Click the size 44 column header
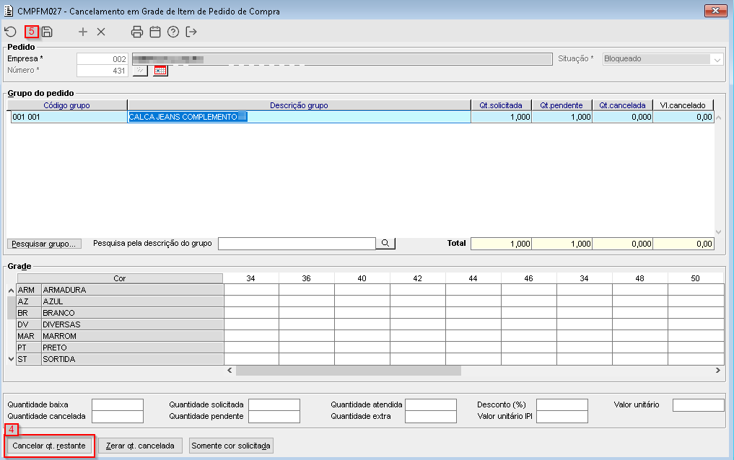Image resolution: width=734 pixels, height=460 pixels. pyautogui.click(x=473, y=278)
